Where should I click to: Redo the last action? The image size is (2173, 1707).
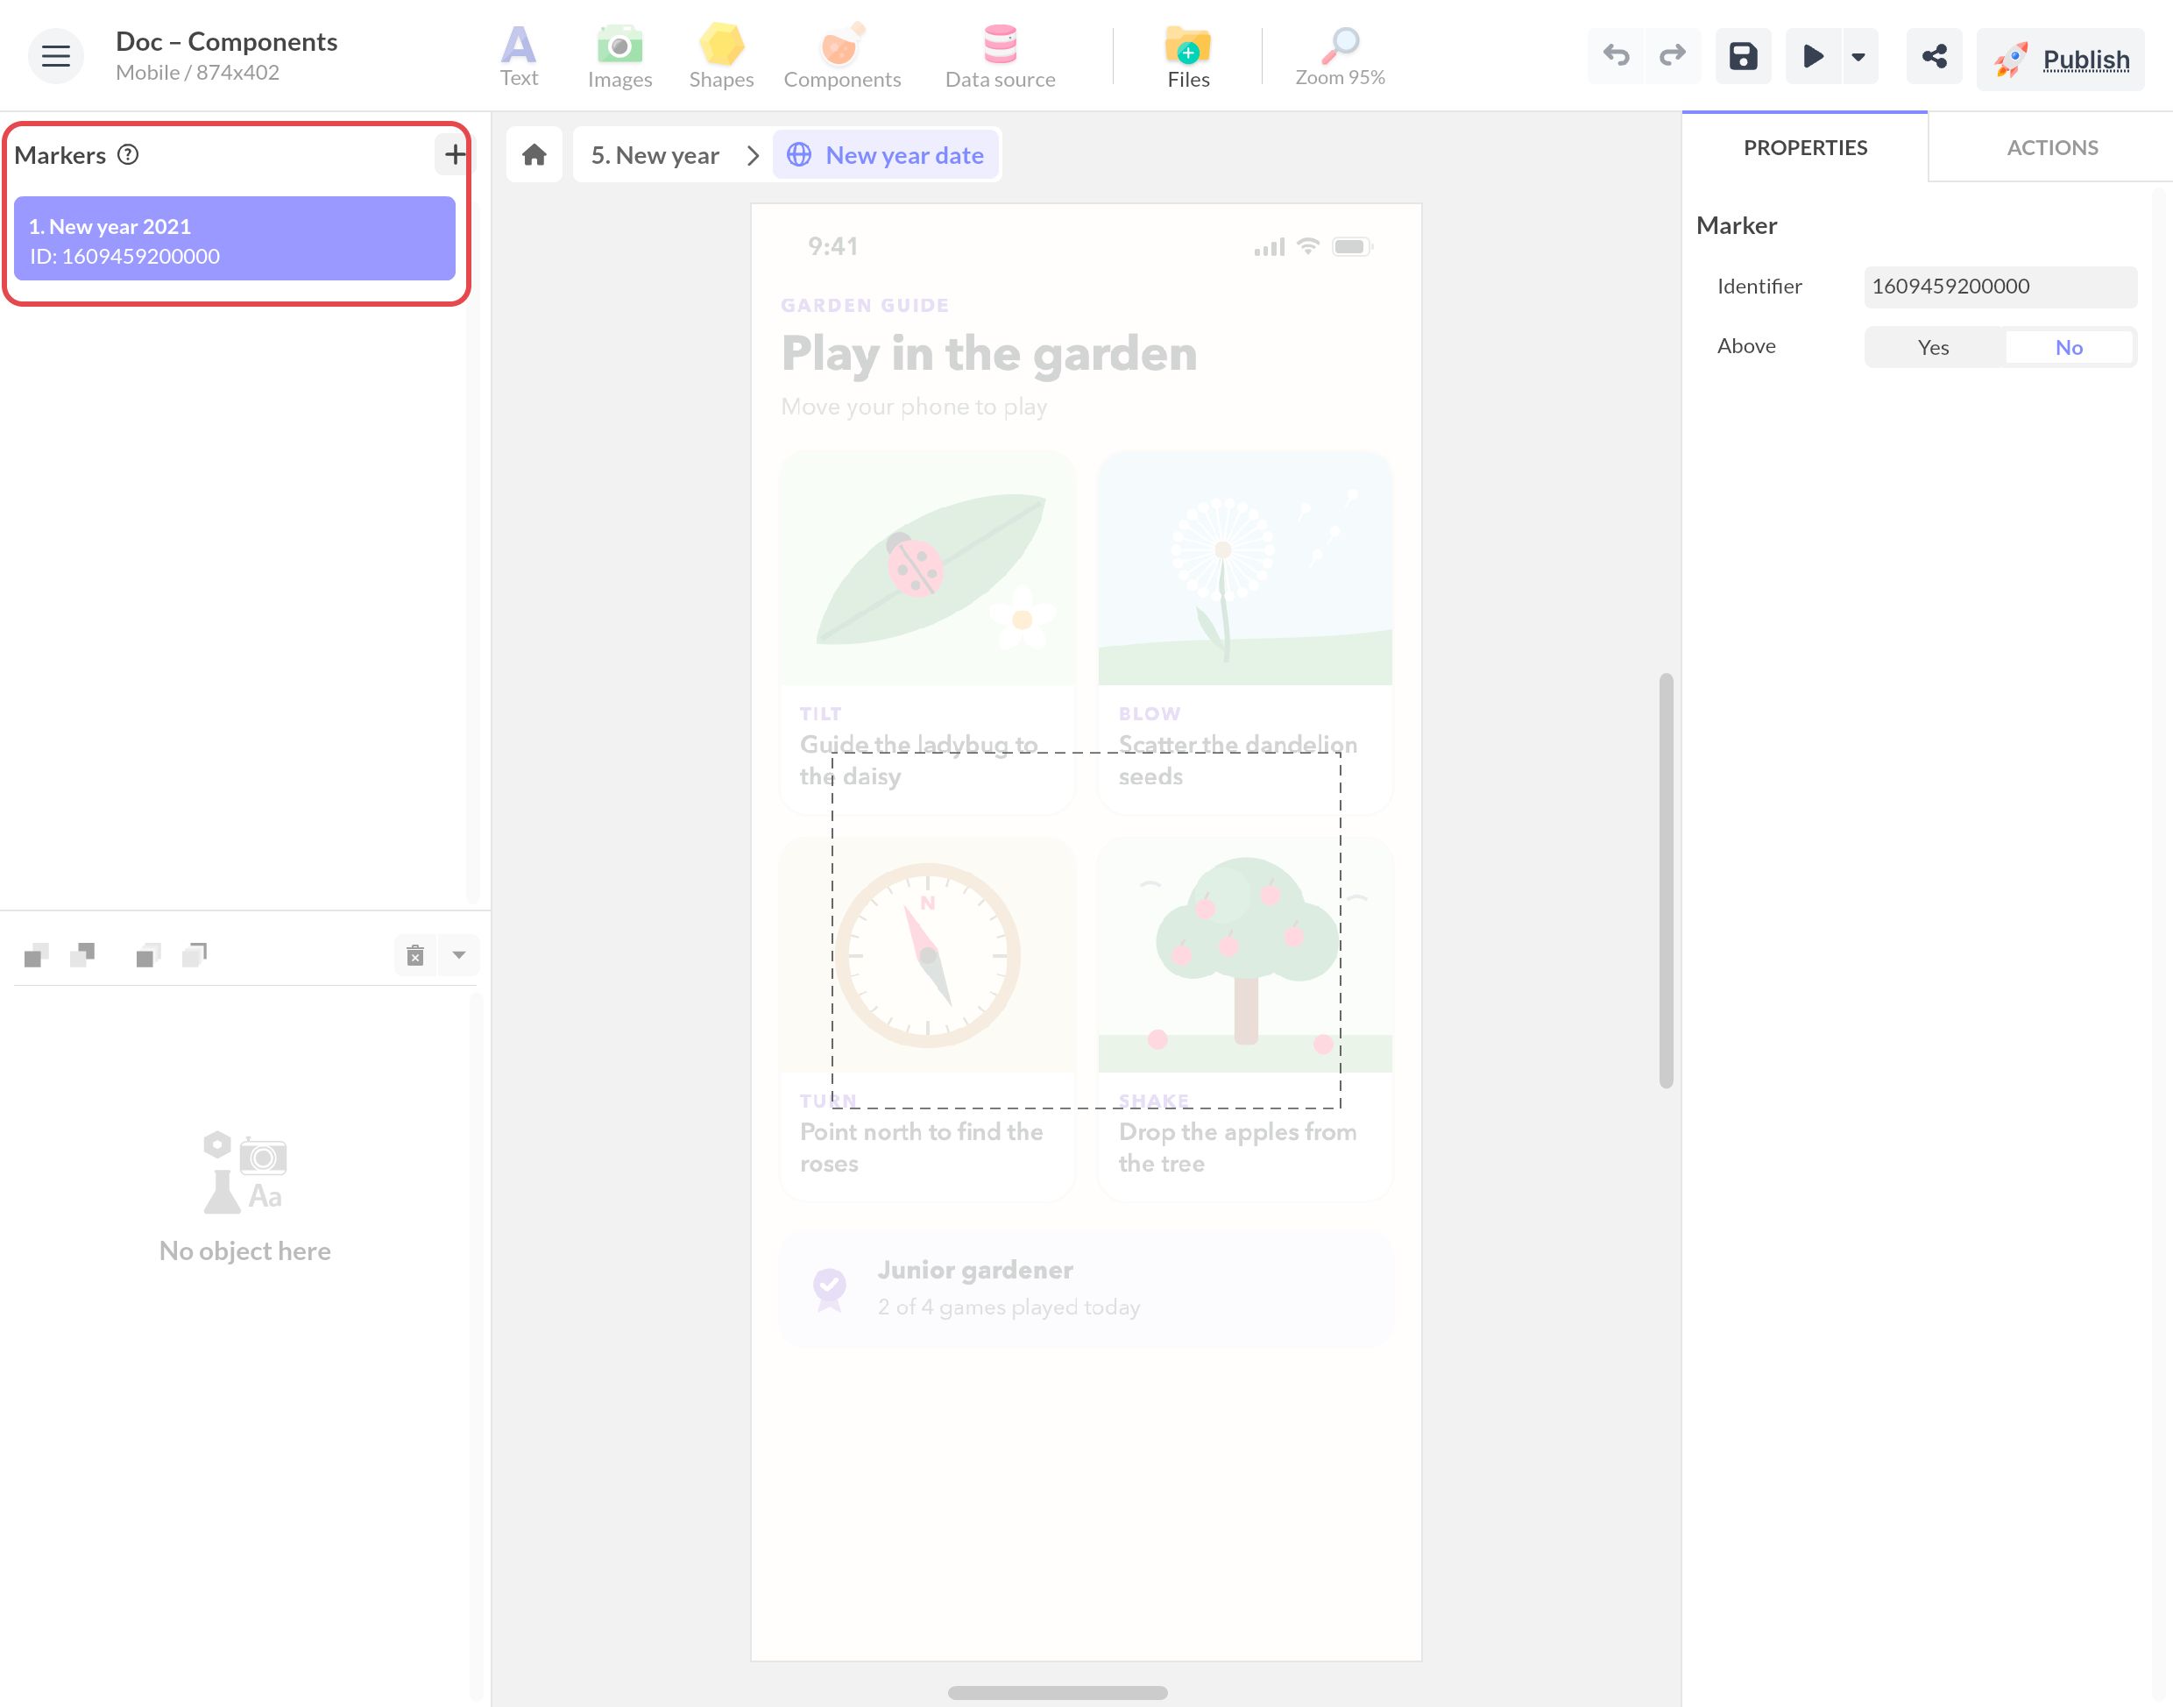(1672, 56)
